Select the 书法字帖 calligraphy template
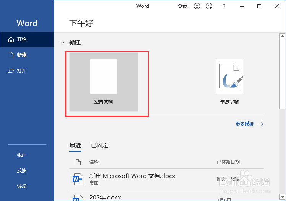Viewport: 286px width, 201px height. click(x=229, y=81)
